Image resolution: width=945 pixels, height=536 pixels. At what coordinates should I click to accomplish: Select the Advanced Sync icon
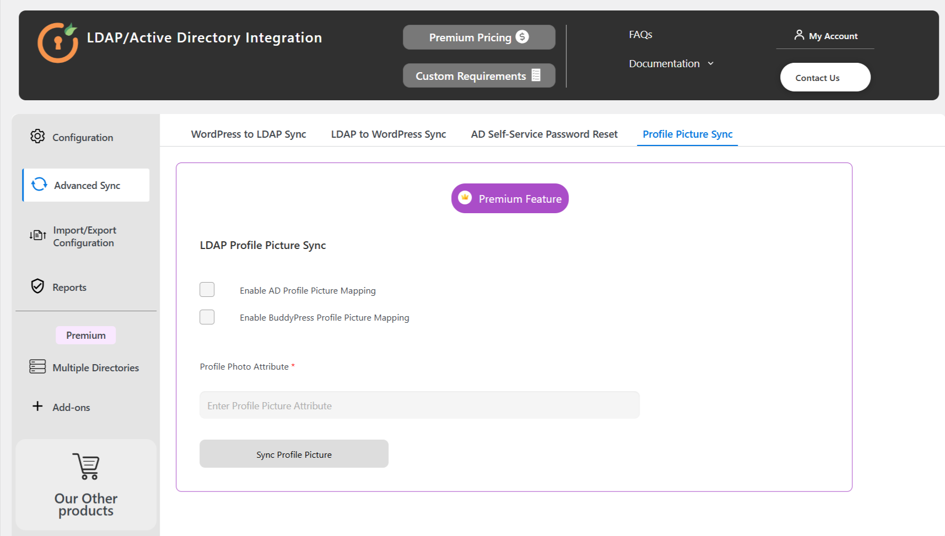(x=38, y=185)
